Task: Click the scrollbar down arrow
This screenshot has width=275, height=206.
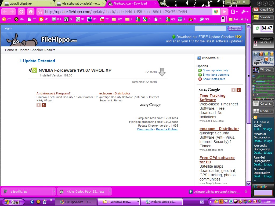Action: pyautogui.click(x=248, y=183)
